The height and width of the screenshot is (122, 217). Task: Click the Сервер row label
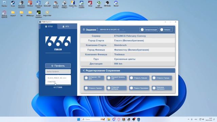coord(96,36)
